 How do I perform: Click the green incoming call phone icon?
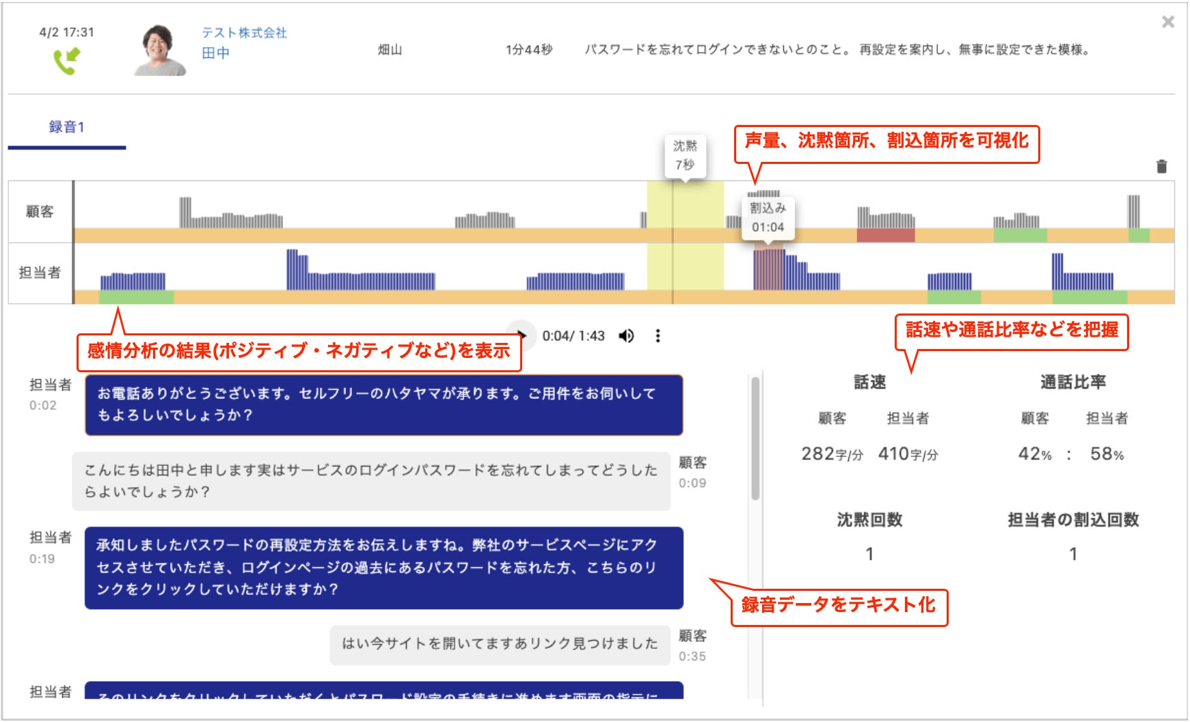coord(66,61)
